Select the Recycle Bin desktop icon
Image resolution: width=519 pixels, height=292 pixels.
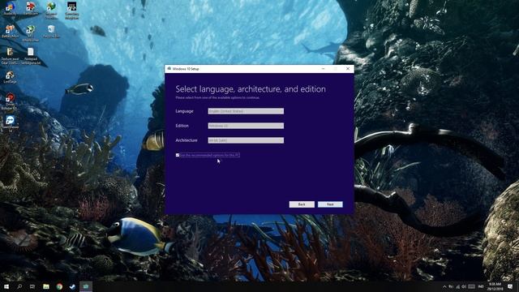coord(51,32)
